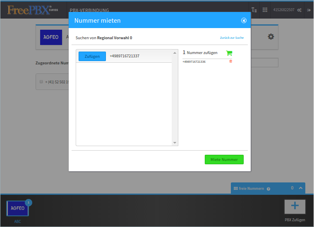This screenshot has width=314, height=227.
Task: Expand the freie Nummern panel chevron
Action: click(300, 188)
